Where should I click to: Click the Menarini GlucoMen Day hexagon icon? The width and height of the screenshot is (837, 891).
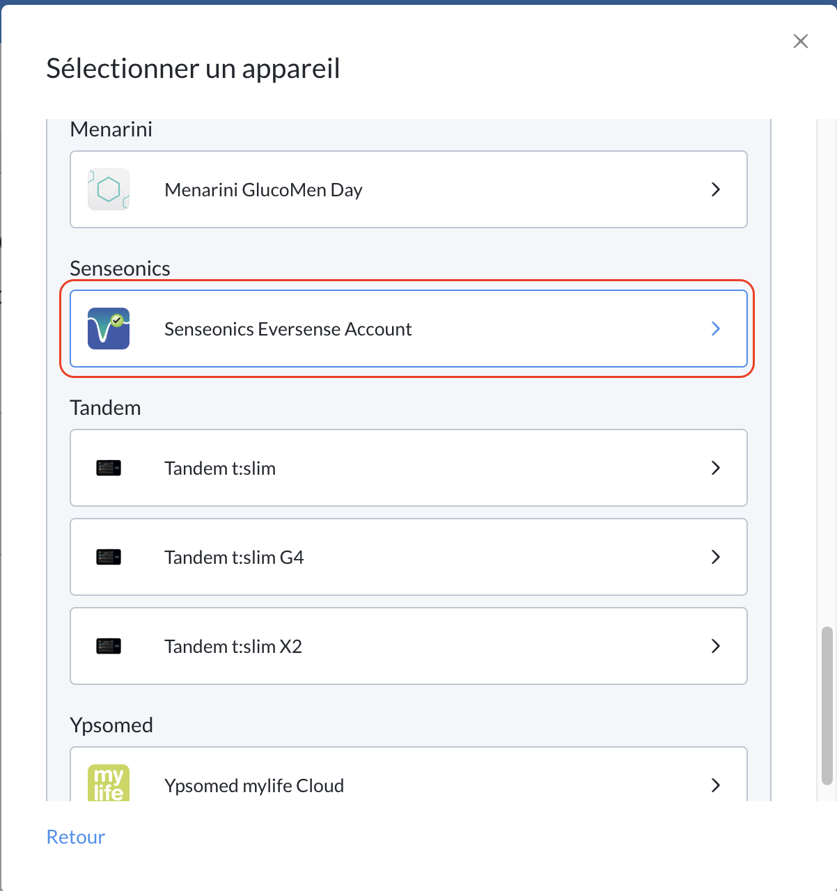pos(109,189)
